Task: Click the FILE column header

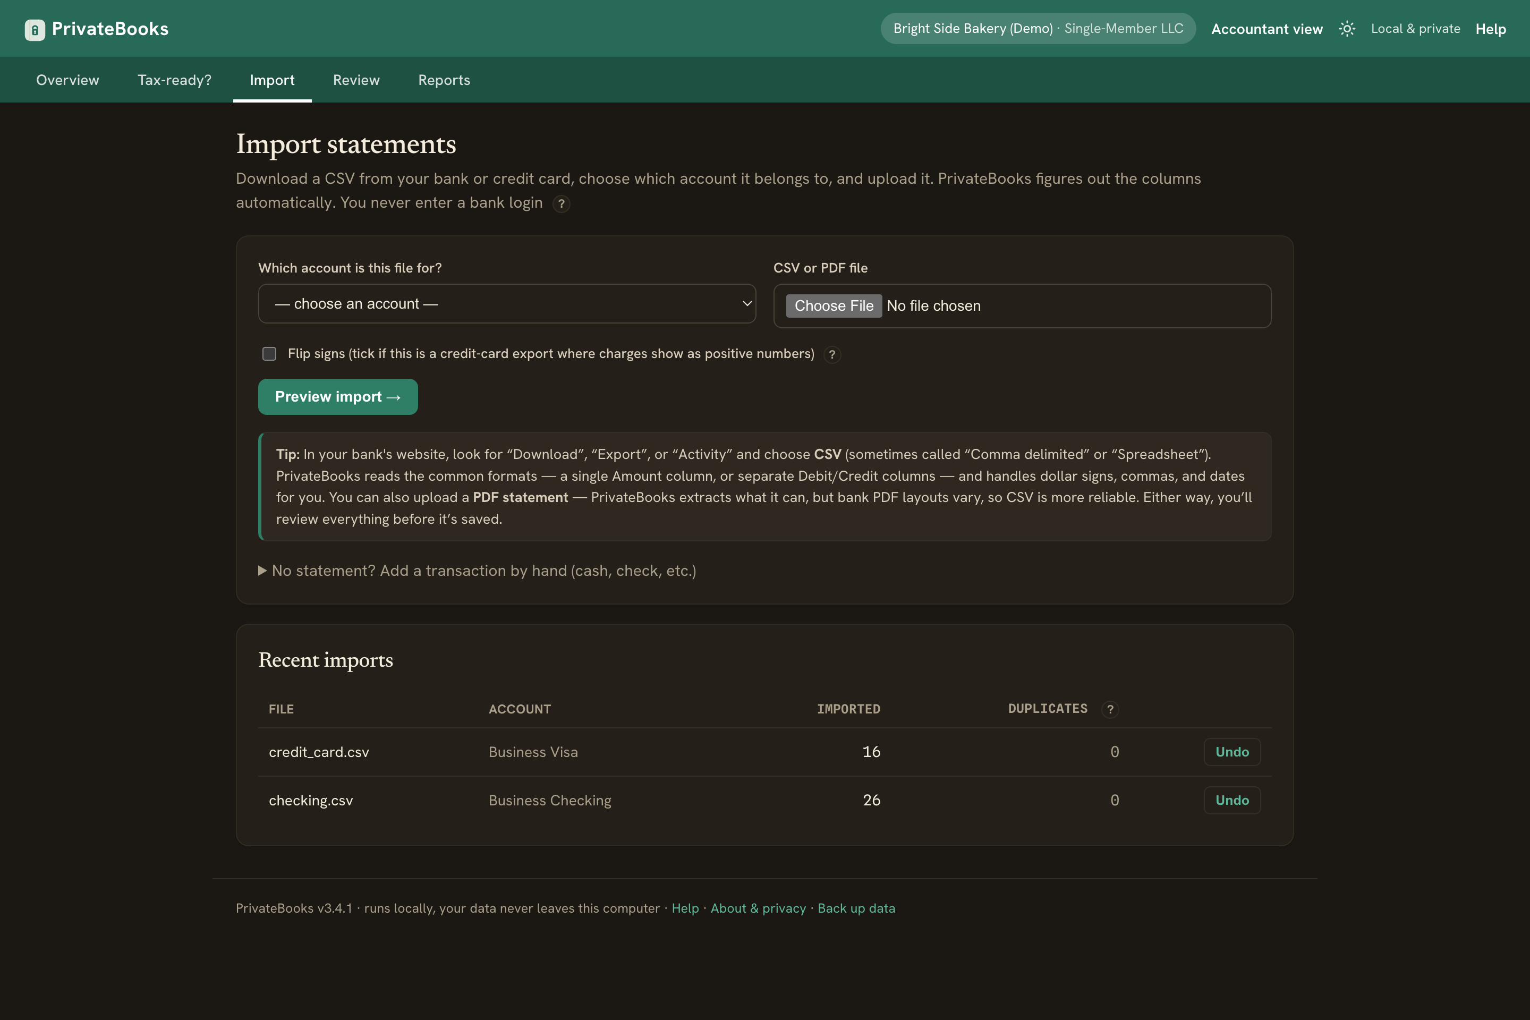Action: pos(281,709)
